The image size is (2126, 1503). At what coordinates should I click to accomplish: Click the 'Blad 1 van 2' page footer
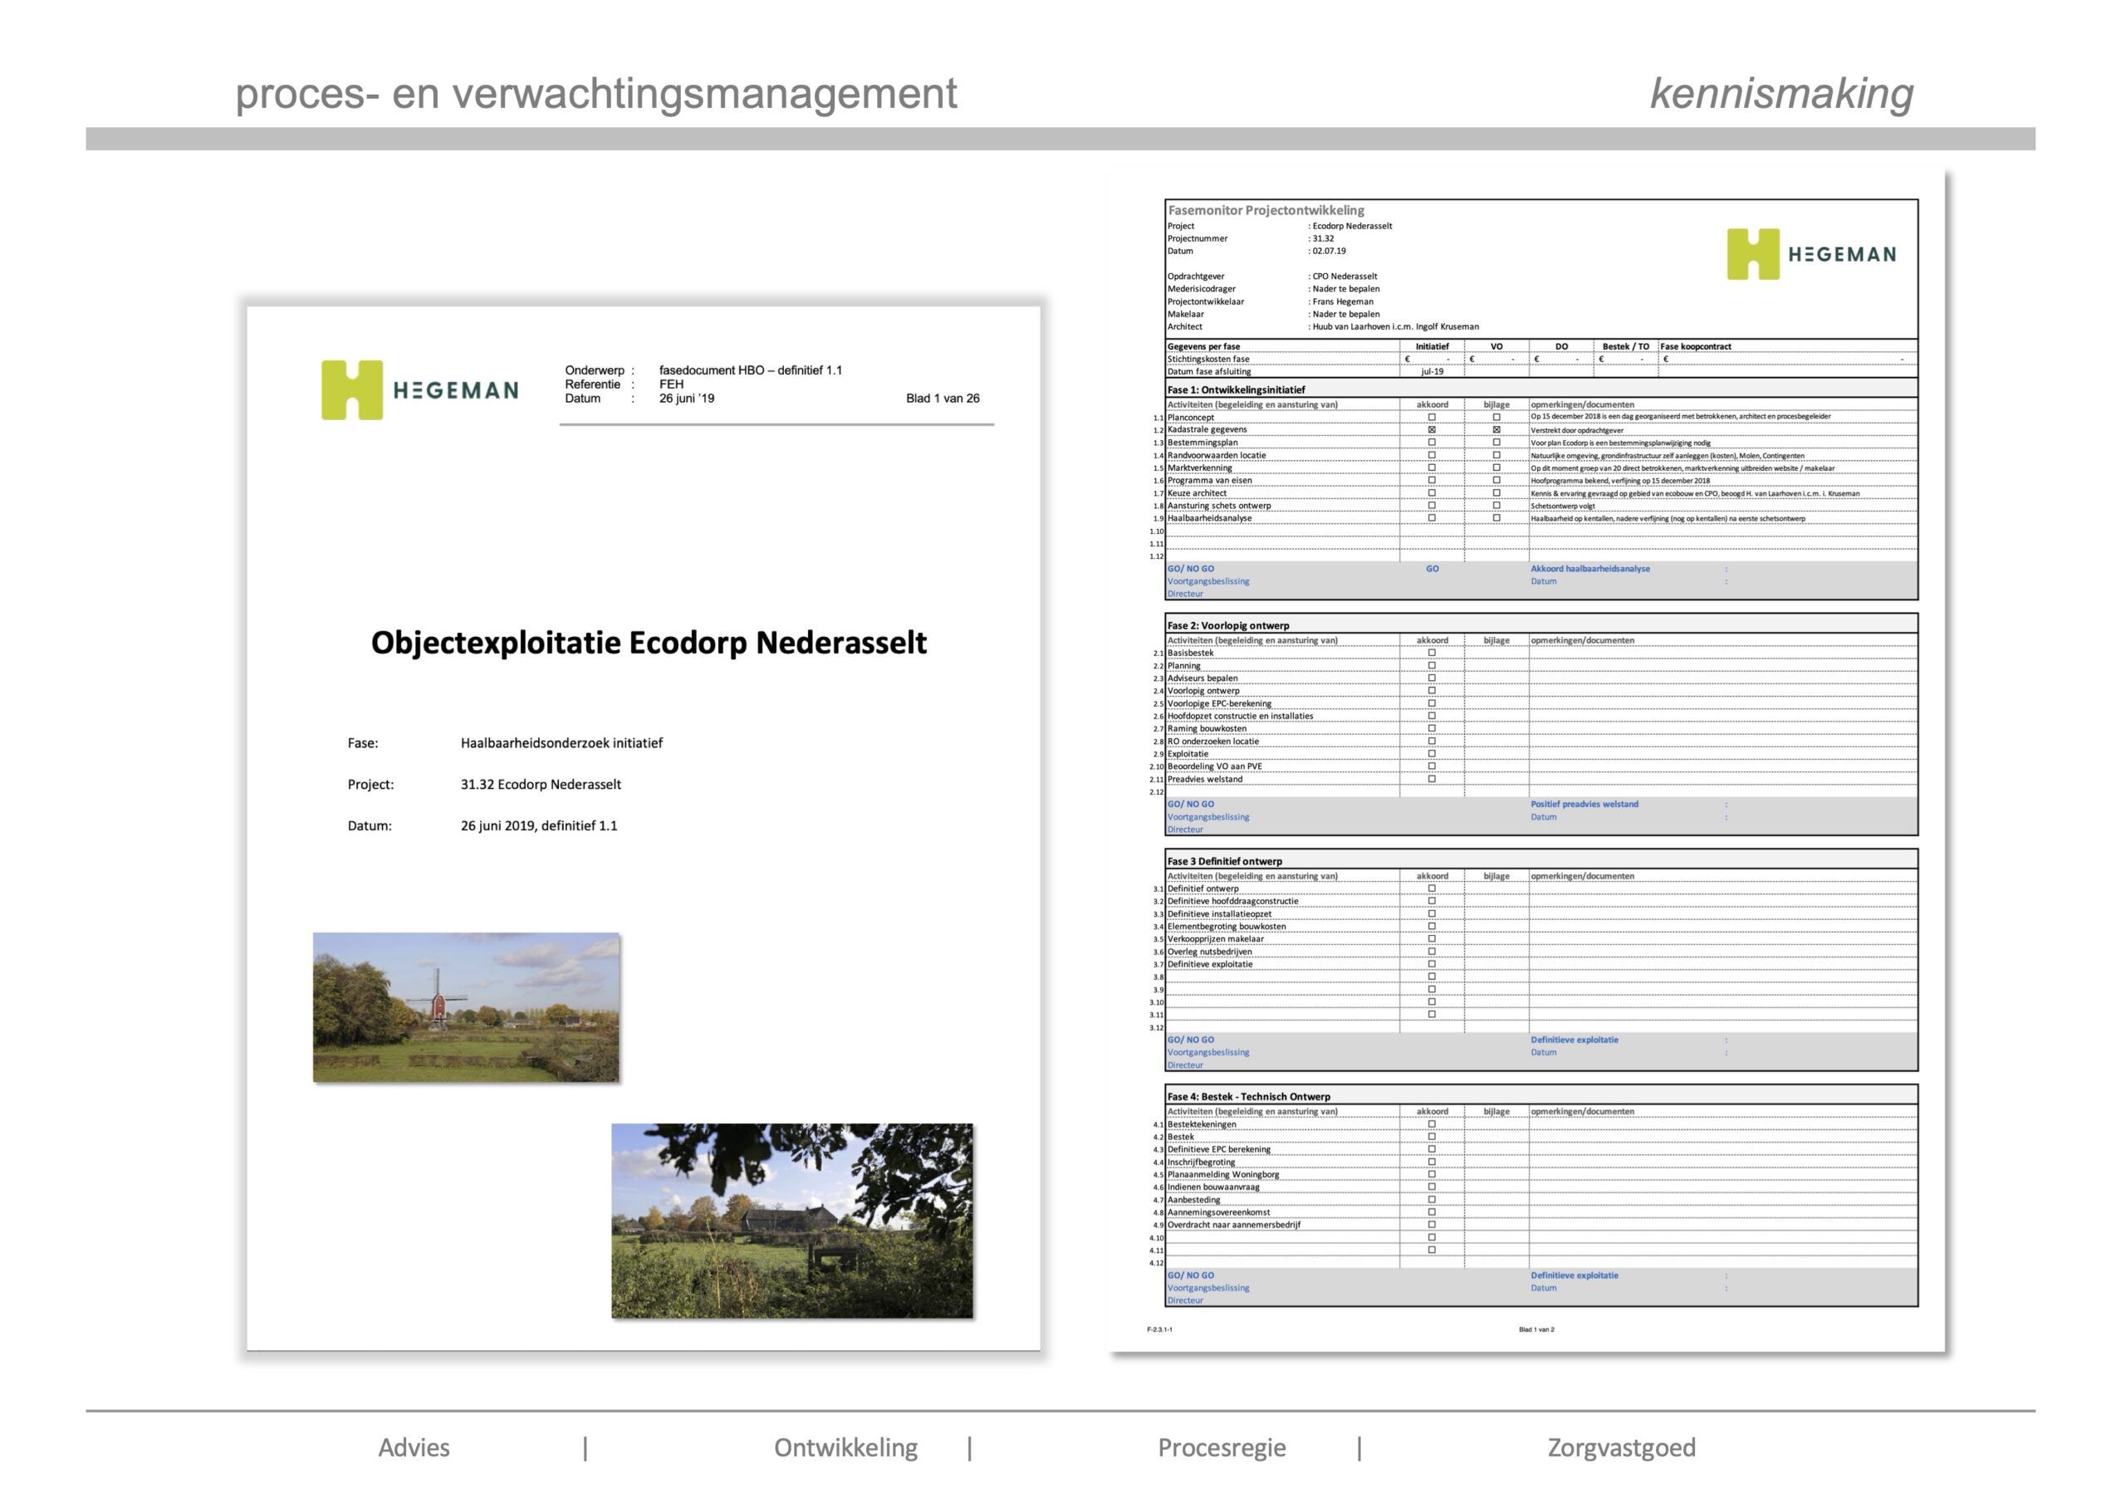point(1536,1329)
